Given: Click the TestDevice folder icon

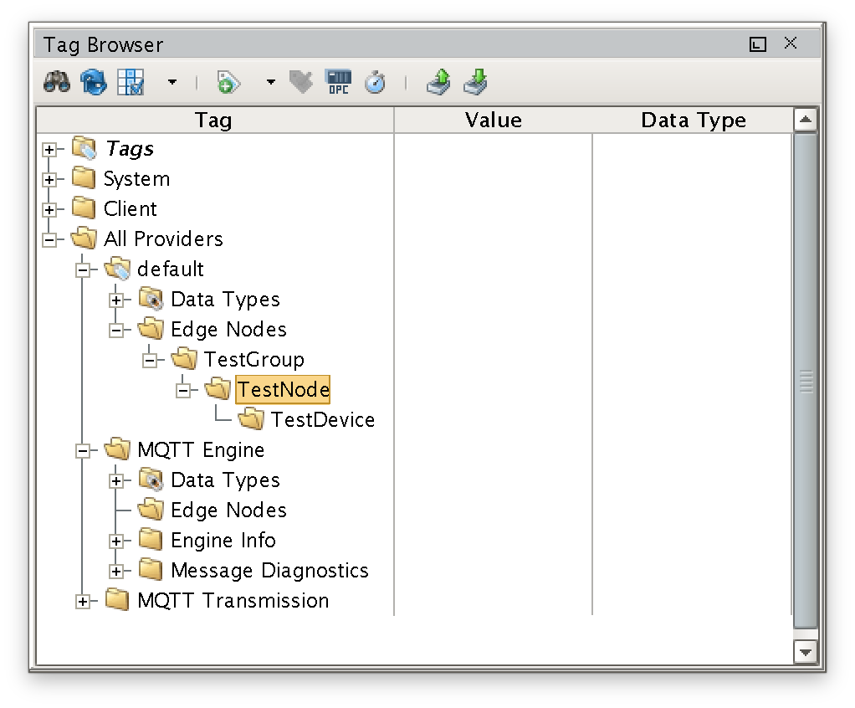Looking at the screenshot, I should [251, 419].
